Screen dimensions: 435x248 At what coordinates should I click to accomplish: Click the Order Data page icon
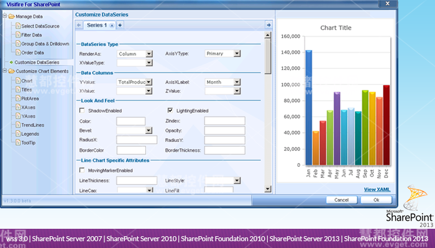(18, 52)
